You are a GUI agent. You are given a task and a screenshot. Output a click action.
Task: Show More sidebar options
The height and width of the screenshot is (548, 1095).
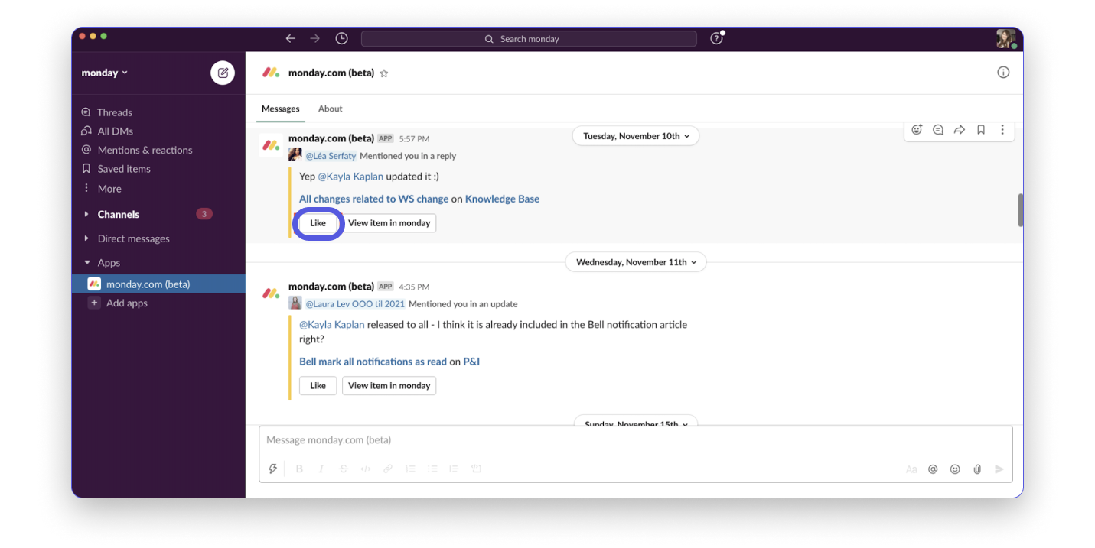pos(102,189)
